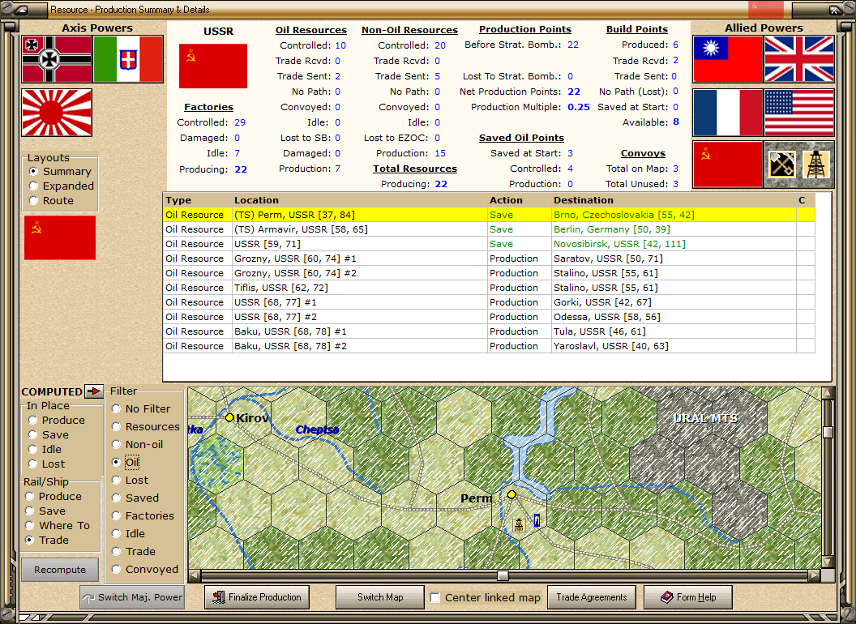Screen dimensions: 856x624
Task: Click the map scrollbar down arrow
Action: tap(827, 562)
